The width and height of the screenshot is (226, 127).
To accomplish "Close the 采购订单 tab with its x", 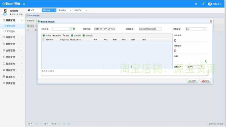I will click(x=86, y=10).
